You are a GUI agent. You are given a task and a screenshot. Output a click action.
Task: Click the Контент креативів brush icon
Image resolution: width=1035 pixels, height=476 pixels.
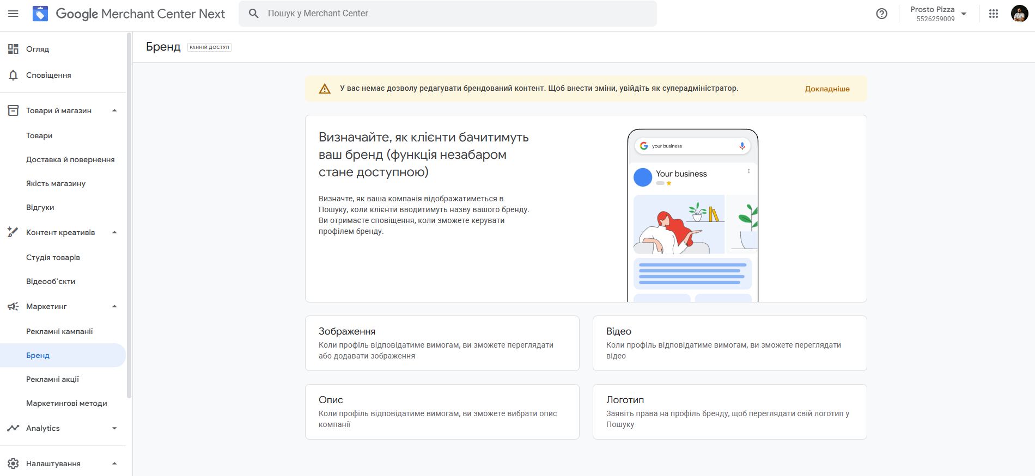[x=13, y=232]
